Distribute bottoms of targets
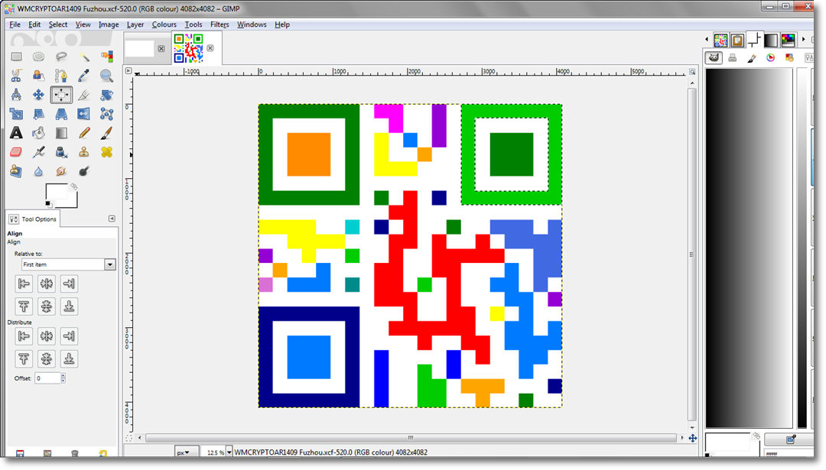Image resolution: width=826 pixels, height=470 pixels. click(x=69, y=359)
